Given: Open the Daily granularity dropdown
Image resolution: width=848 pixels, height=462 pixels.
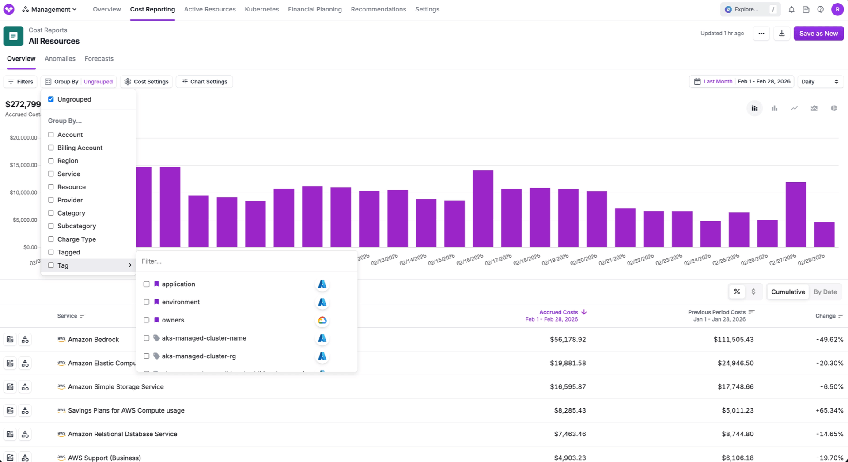Looking at the screenshot, I should [x=820, y=82].
